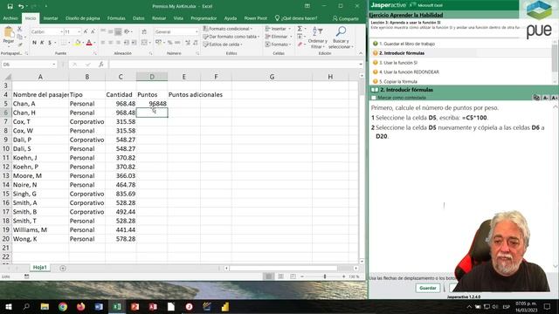This screenshot has width=559, height=314.
Task: Open the Insertar ribbon tab
Action: pos(51,18)
